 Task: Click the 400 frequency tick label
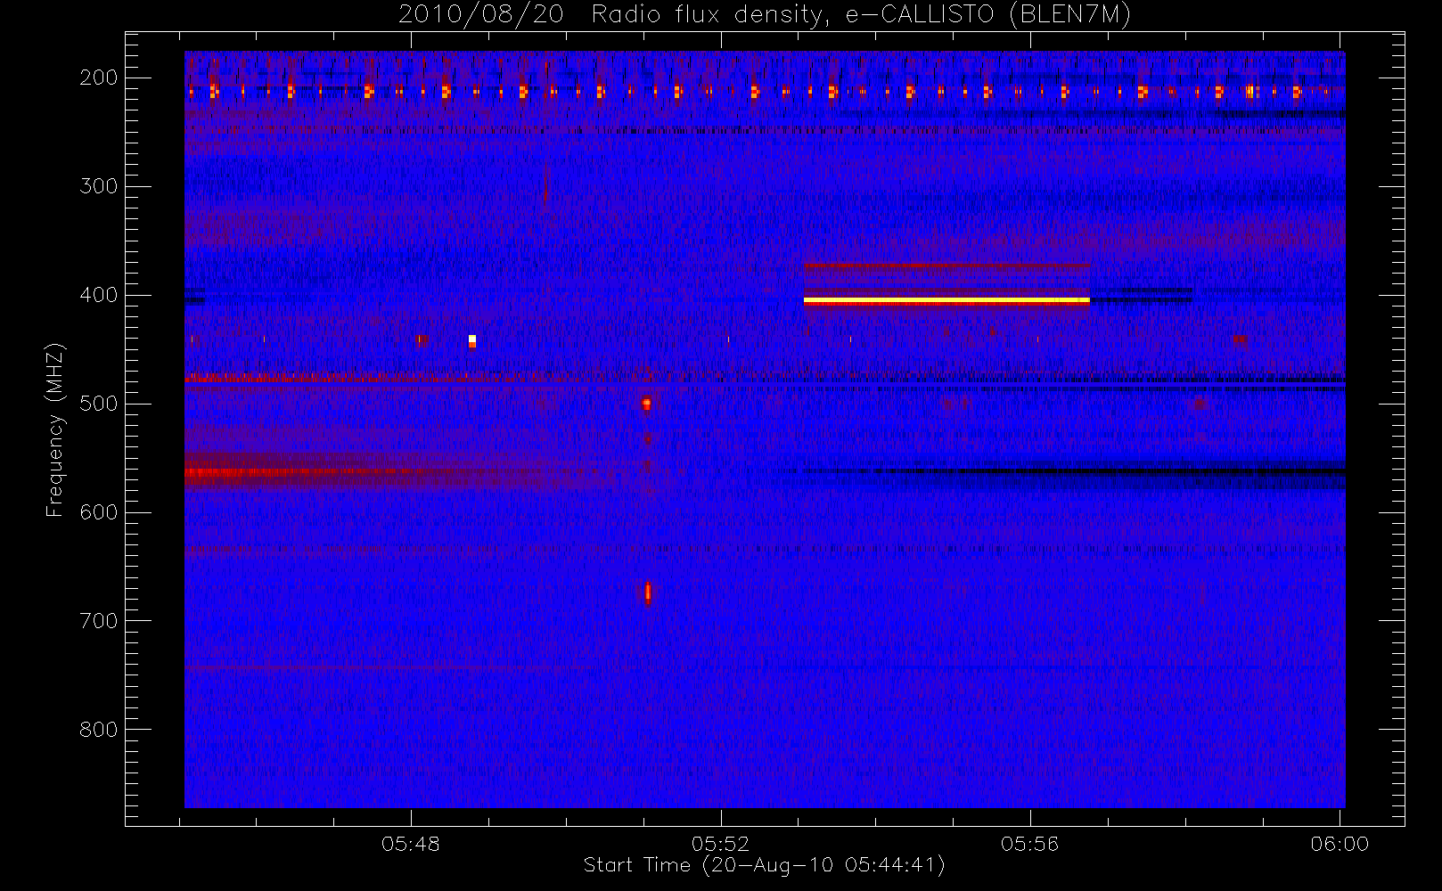(99, 295)
